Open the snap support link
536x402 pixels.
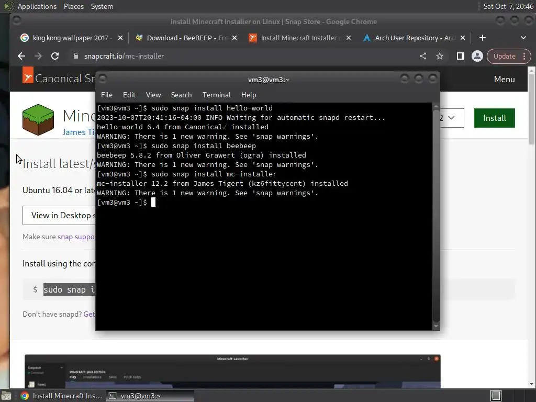tap(76, 237)
